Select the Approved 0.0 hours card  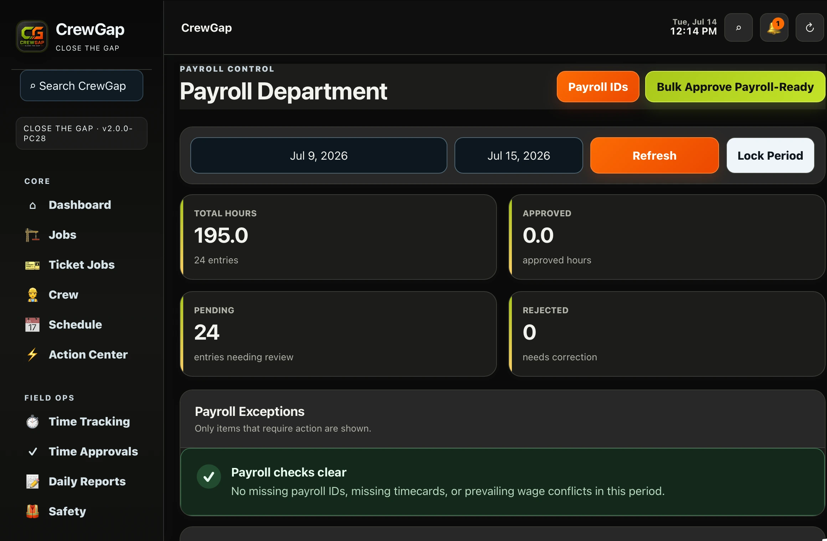(667, 237)
